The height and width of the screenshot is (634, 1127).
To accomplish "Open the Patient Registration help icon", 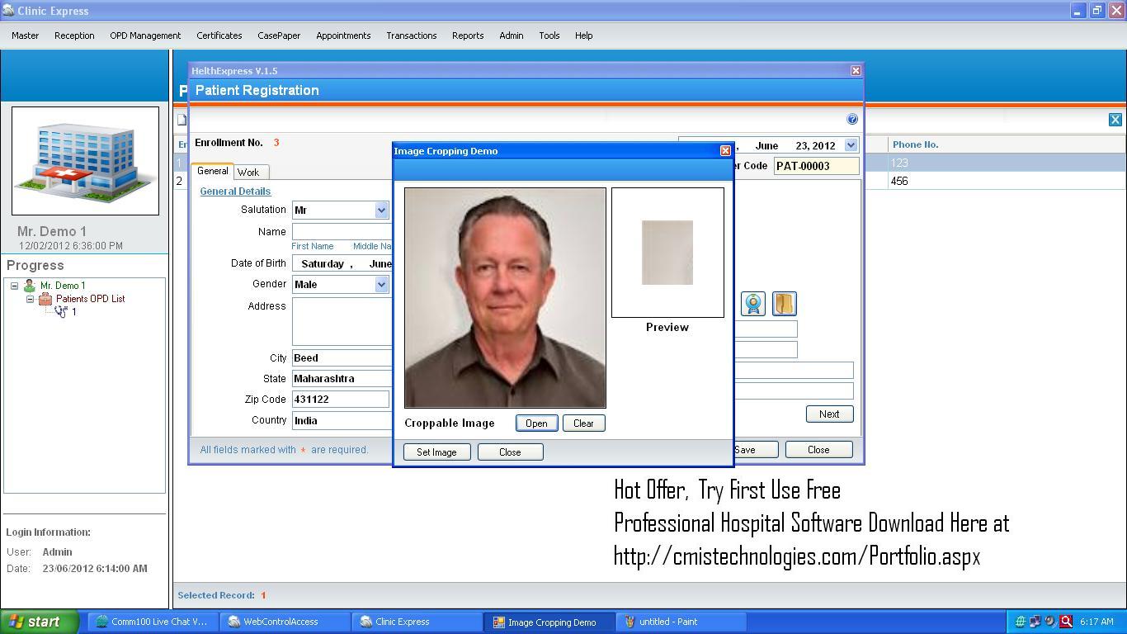I will [x=852, y=119].
